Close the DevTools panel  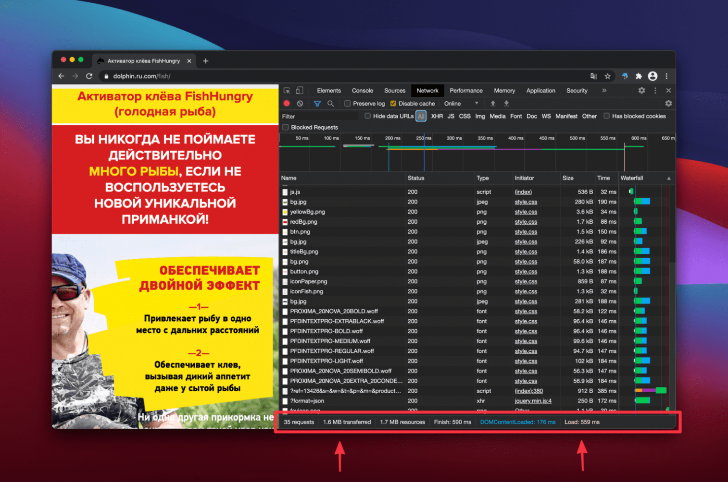tap(668, 90)
